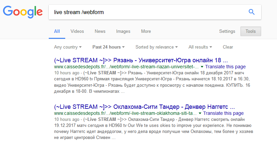Click the blue search magnifier icon
277x149 pixels.
(x=251, y=12)
